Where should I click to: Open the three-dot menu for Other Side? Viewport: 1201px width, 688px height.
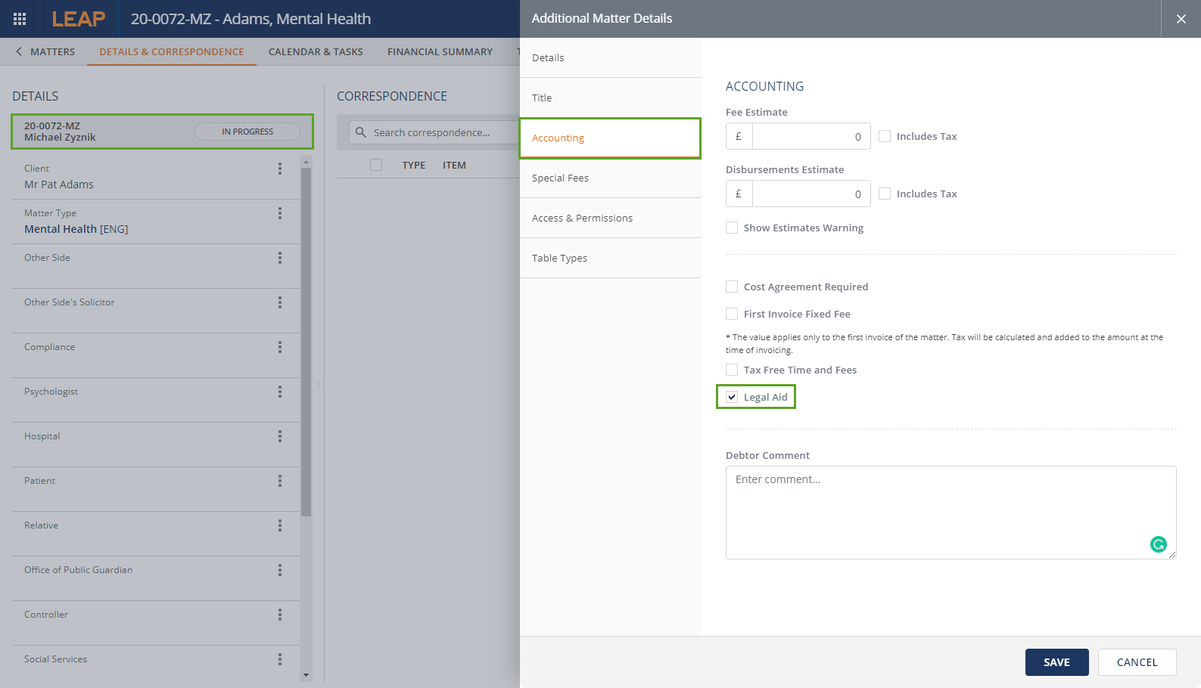[280, 258]
